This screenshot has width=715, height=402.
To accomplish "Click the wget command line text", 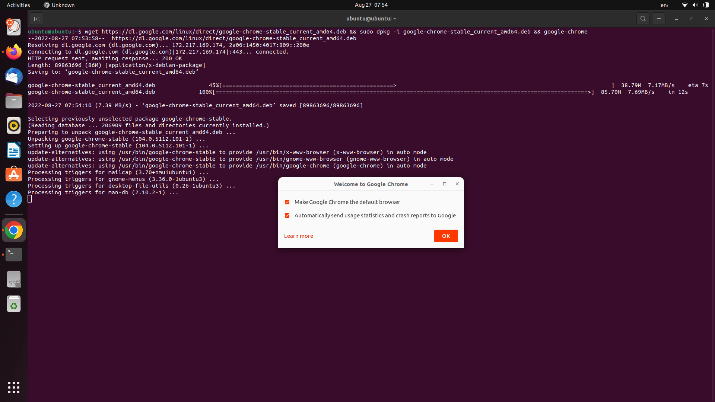I will click(x=336, y=32).
